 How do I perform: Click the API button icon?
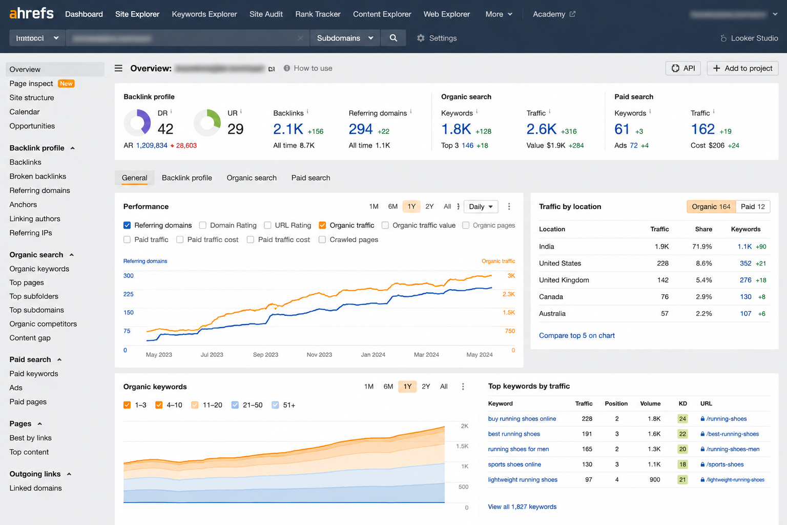pos(675,68)
